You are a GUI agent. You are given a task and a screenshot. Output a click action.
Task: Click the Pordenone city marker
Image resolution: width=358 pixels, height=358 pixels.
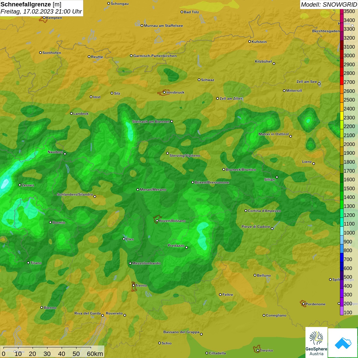click(x=304, y=304)
